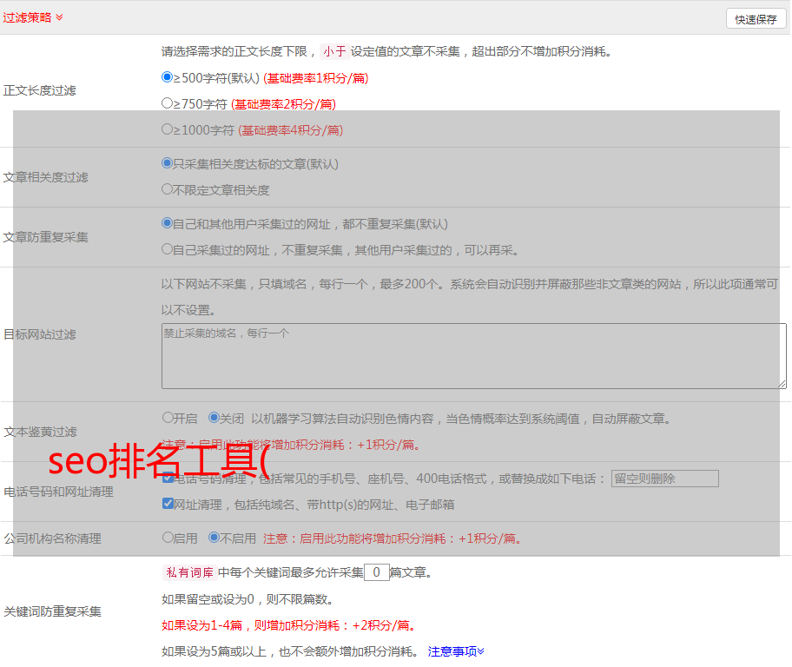The height and width of the screenshot is (667, 792).
Task: Focus the 禁止采集的域名 textarea
Action: (x=474, y=356)
